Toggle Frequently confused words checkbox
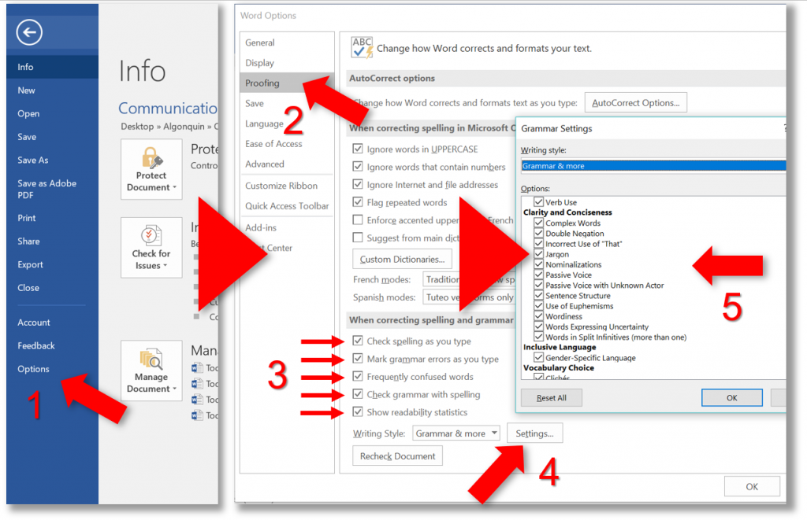 pyautogui.click(x=358, y=376)
